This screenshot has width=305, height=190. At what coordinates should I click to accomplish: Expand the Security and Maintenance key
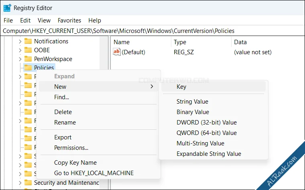[x=20, y=183]
